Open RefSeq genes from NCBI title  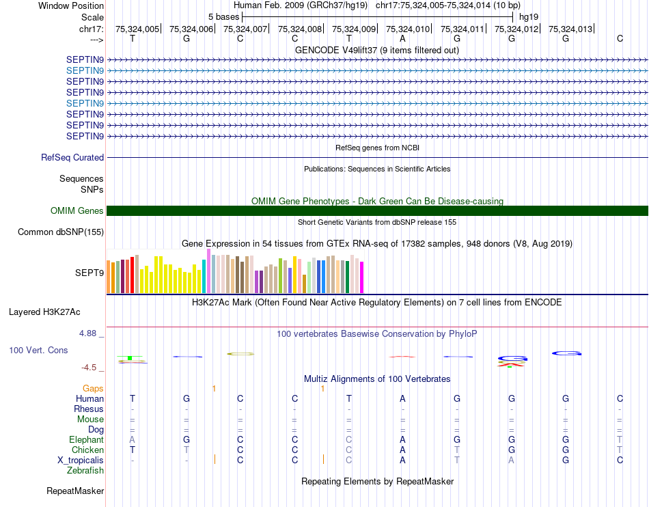377,148
